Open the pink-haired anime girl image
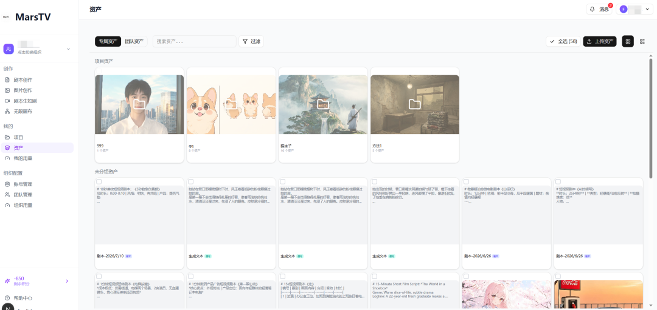657x310 pixels. point(507,295)
